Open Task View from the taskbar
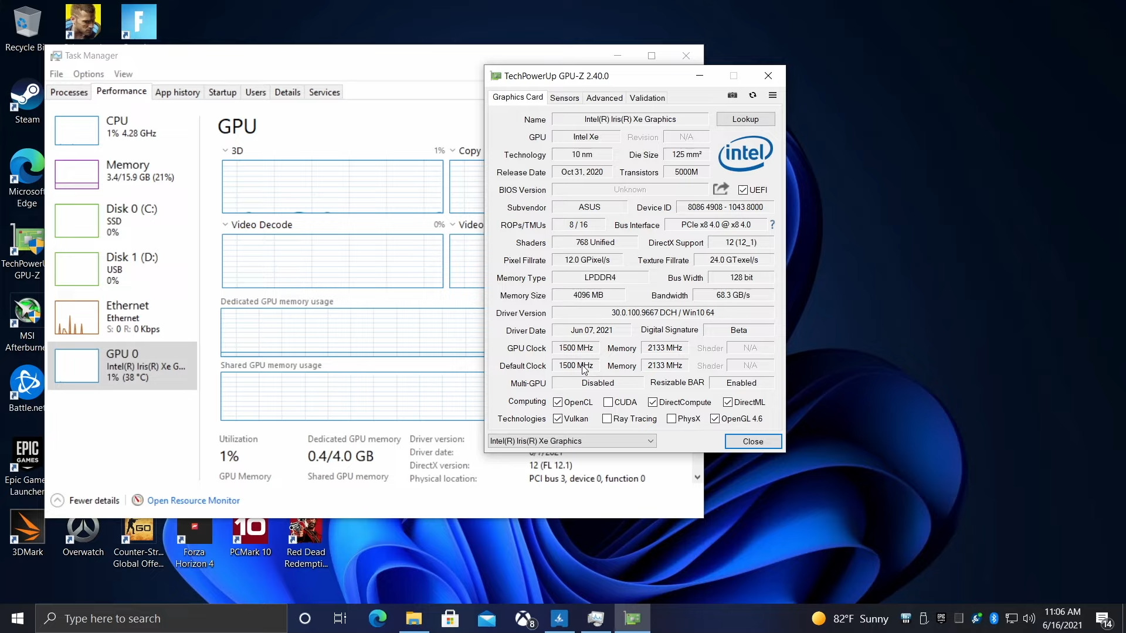This screenshot has height=633, width=1126. click(x=340, y=618)
